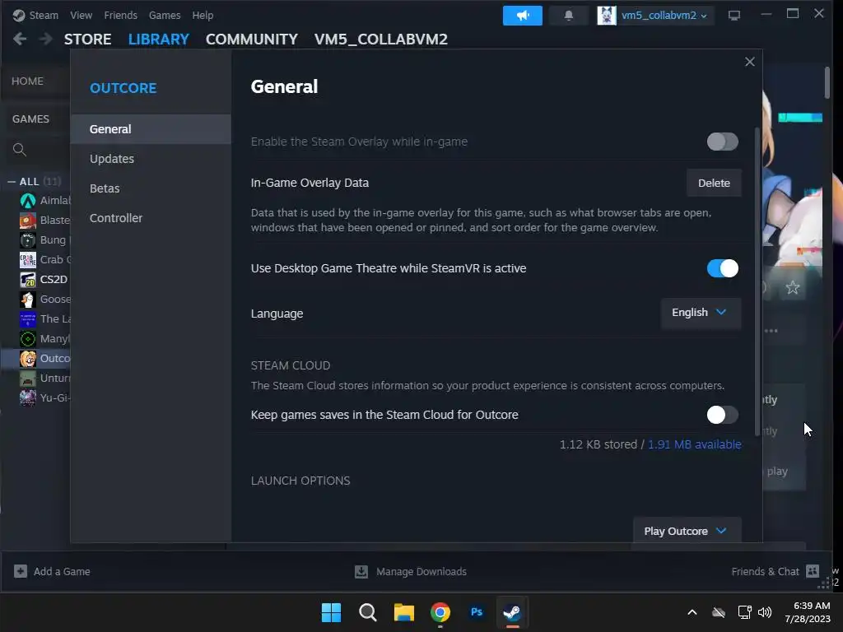Open the volume control in system tray
The width and height of the screenshot is (843, 632).
tap(765, 612)
